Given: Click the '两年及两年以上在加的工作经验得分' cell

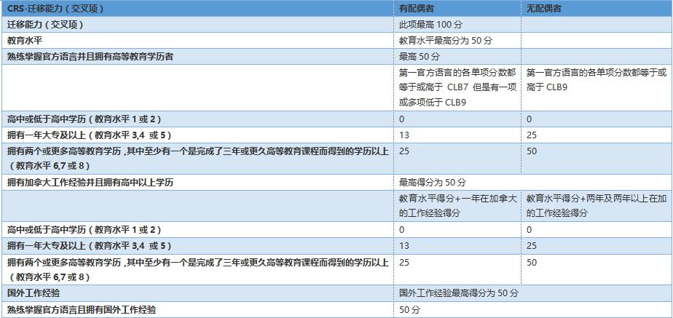Looking at the screenshot, I should pyautogui.click(x=595, y=205).
